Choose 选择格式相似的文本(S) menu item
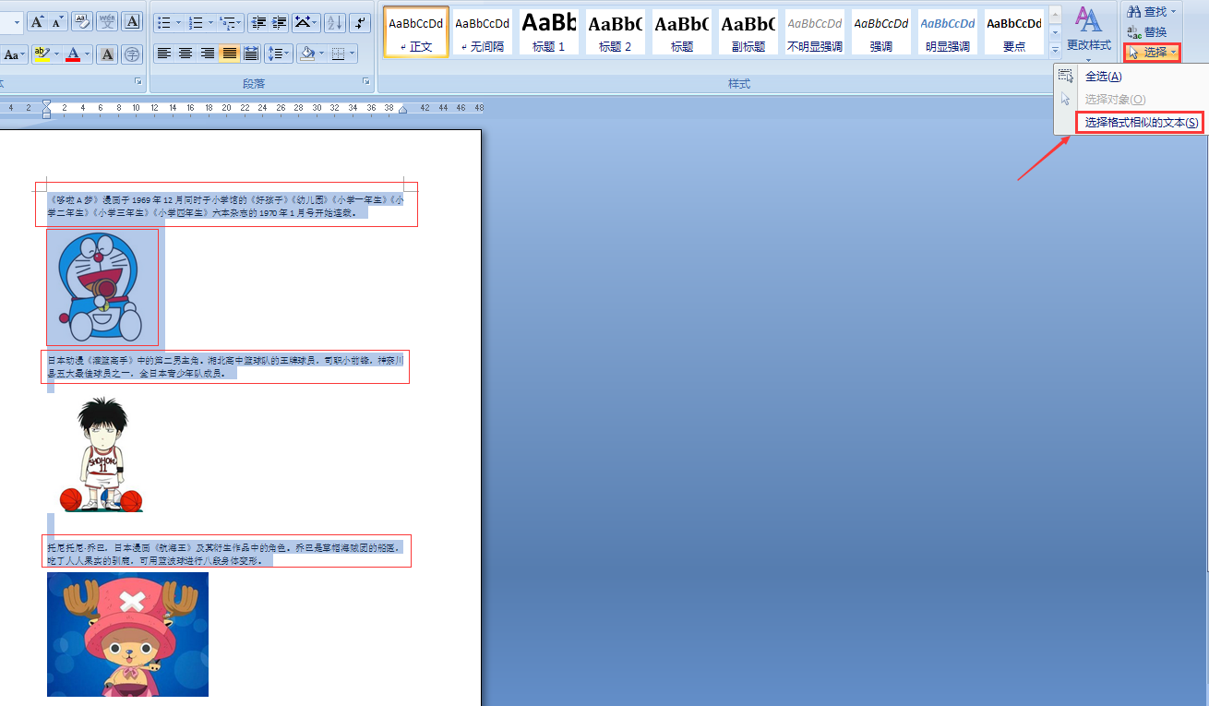The image size is (1209, 706). pyautogui.click(x=1142, y=122)
